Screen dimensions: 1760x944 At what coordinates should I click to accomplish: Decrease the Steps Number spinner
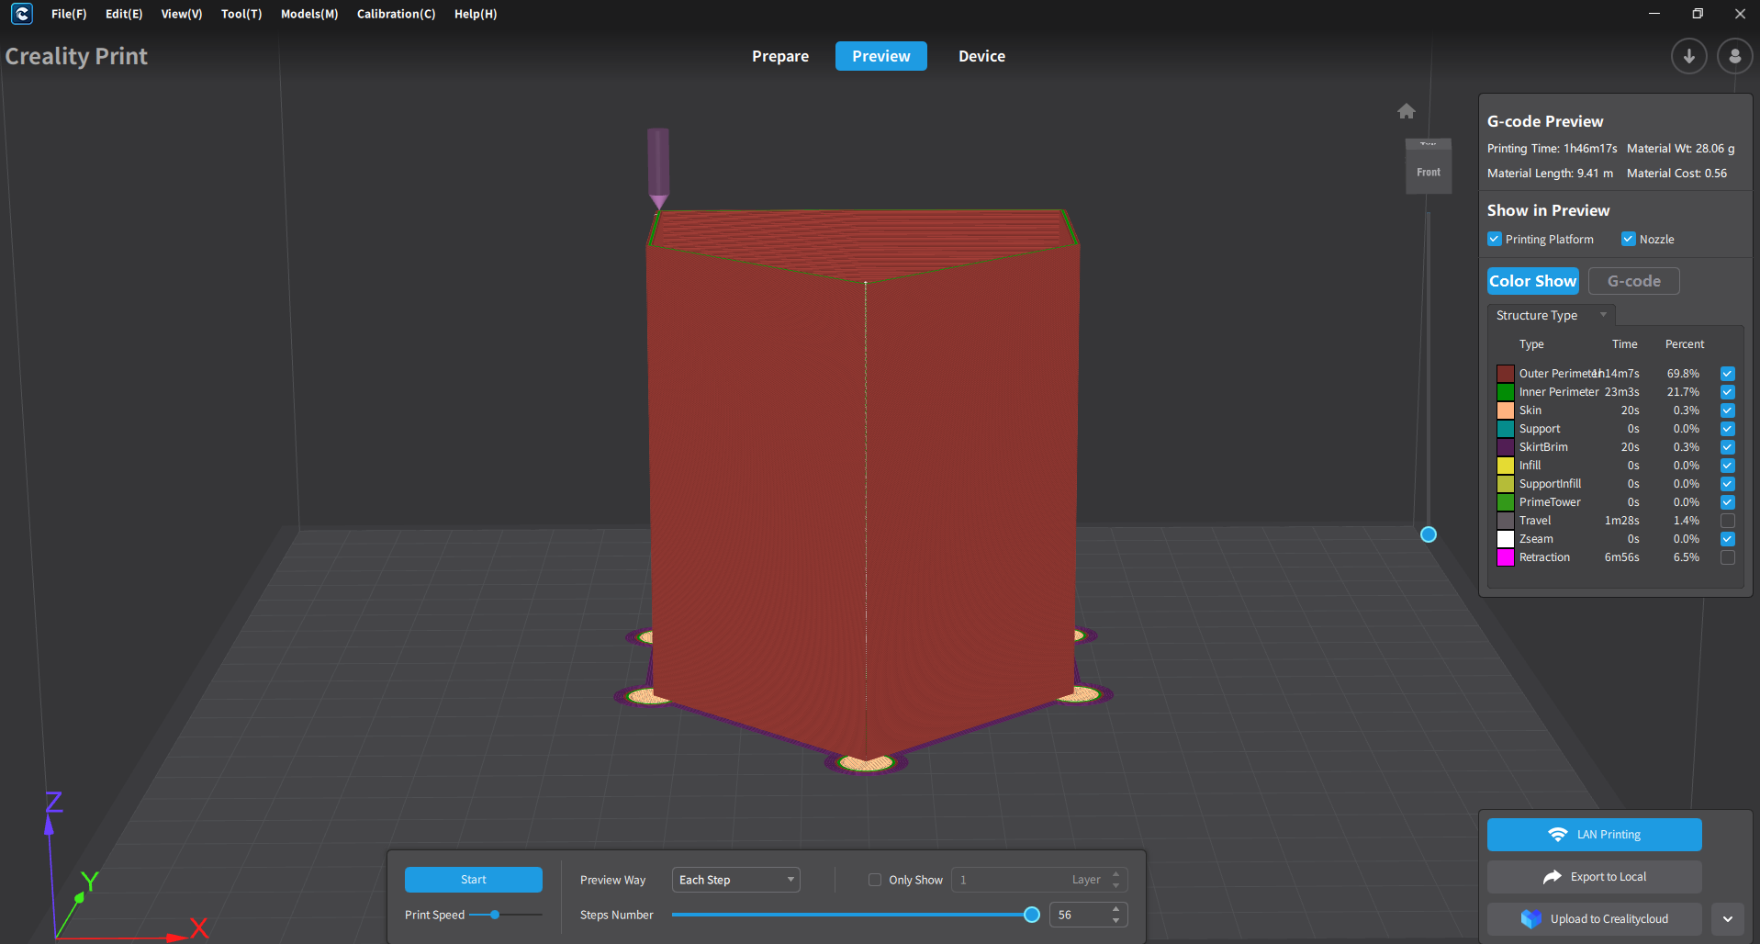coord(1115,920)
